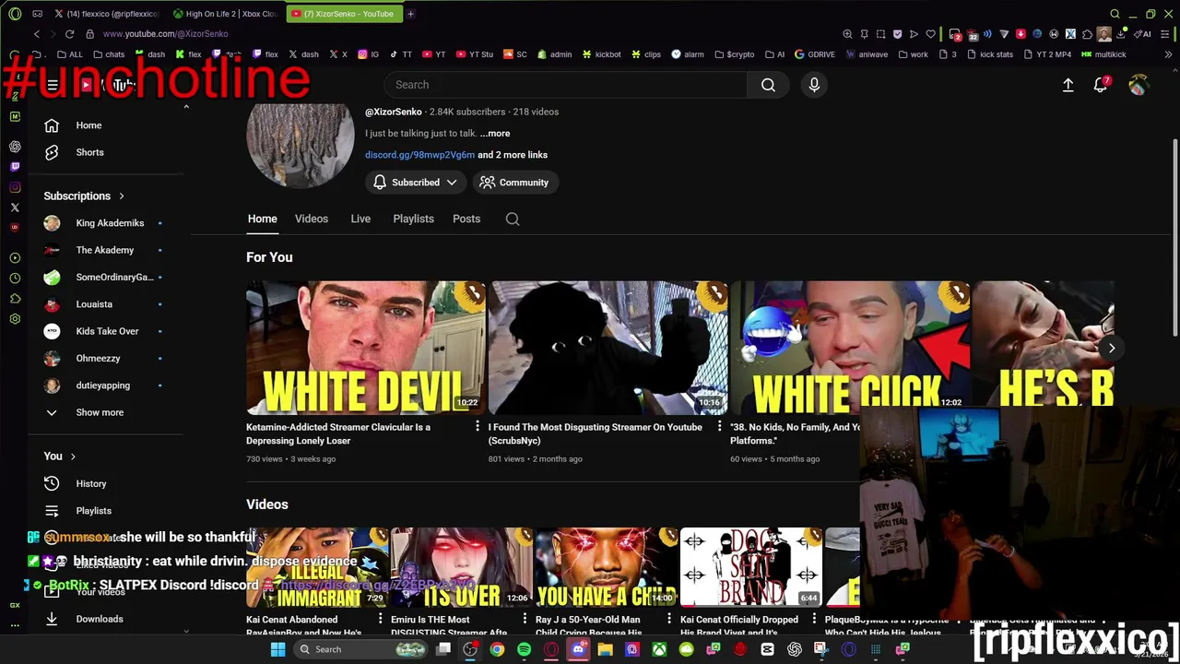Open the Xbox app from the taskbar
This screenshot has width=1180, height=664.
coord(659,649)
